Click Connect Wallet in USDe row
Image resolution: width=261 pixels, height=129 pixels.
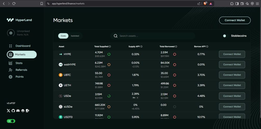click(x=232, y=96)
